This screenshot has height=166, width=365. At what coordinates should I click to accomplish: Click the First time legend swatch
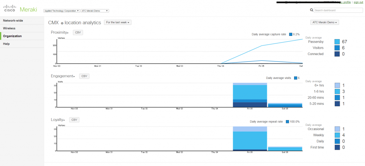(337, 147)
